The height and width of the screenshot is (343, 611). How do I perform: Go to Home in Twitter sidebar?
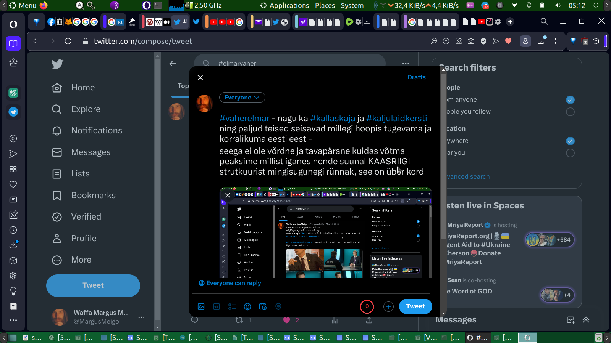click(x=73, y=88)
